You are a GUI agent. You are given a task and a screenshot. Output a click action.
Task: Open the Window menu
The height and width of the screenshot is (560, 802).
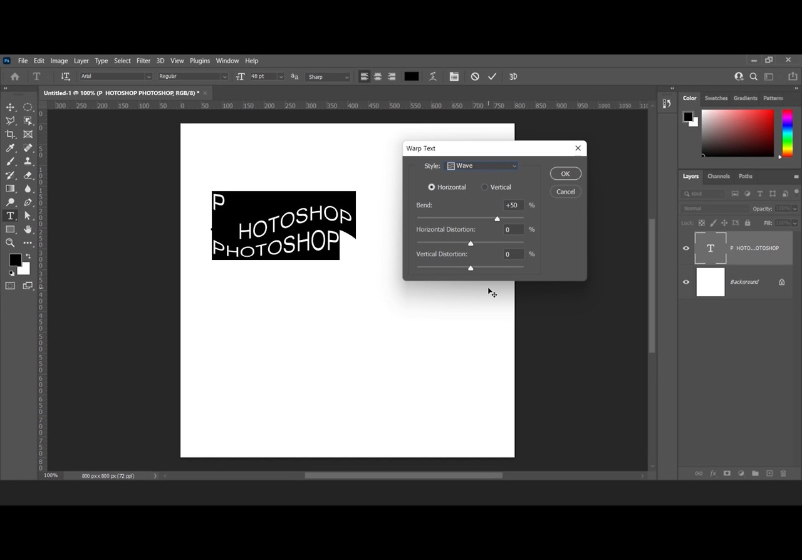click(x=227, y=61)
